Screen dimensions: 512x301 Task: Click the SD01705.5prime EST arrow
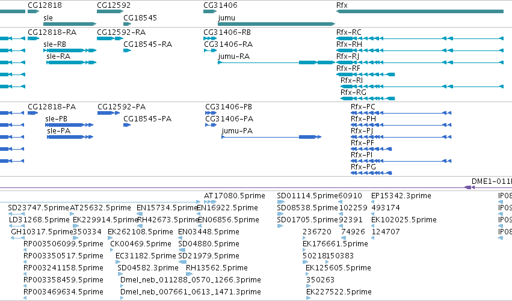click(280, 226)
